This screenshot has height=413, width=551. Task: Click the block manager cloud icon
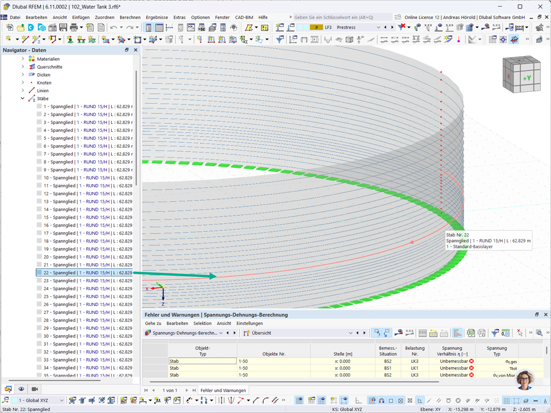(x=42, y=28)
